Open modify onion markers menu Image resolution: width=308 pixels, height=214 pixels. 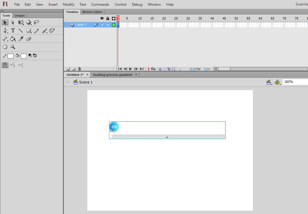point(173,69)
